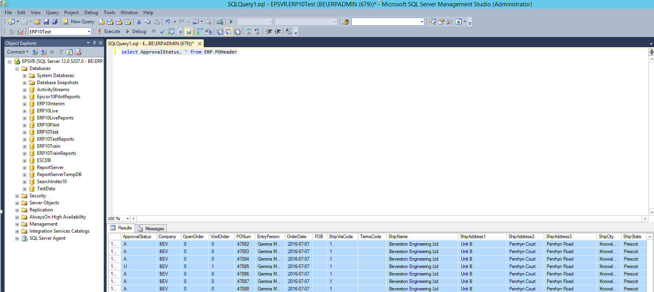654x292 pixels.
Task: Collapse the Databases folder
Action: [x=17, y=69]
